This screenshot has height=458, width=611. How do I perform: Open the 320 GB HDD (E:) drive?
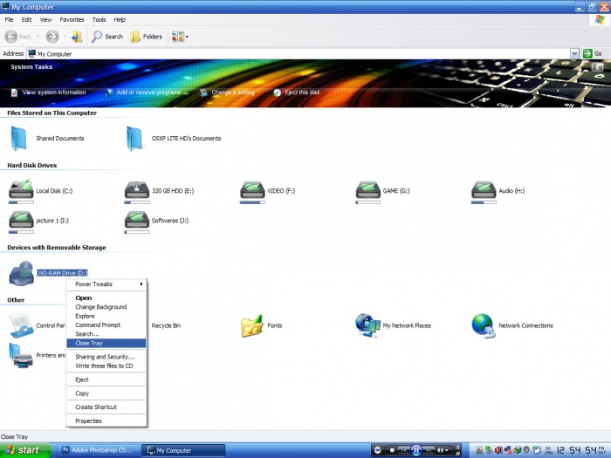pos(137,190)
